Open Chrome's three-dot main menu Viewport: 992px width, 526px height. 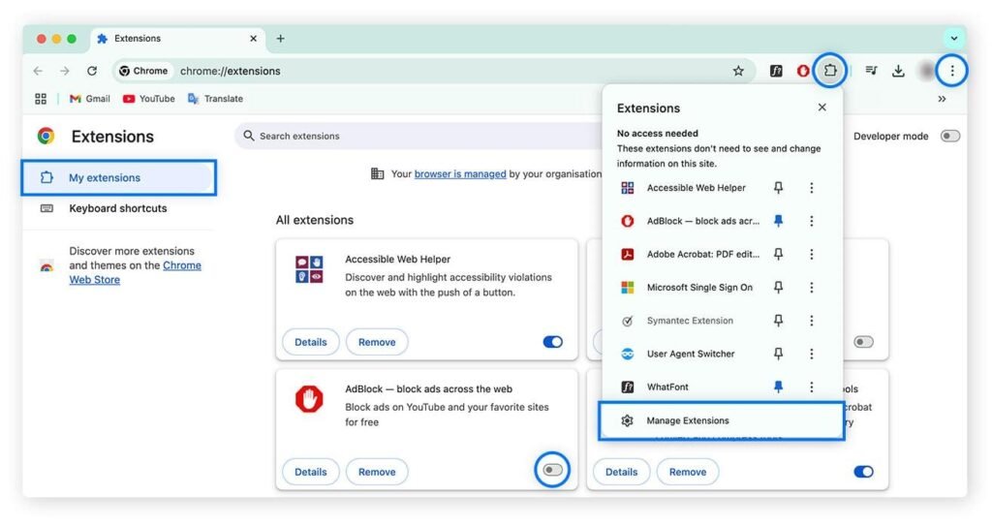tap(952, 71)
